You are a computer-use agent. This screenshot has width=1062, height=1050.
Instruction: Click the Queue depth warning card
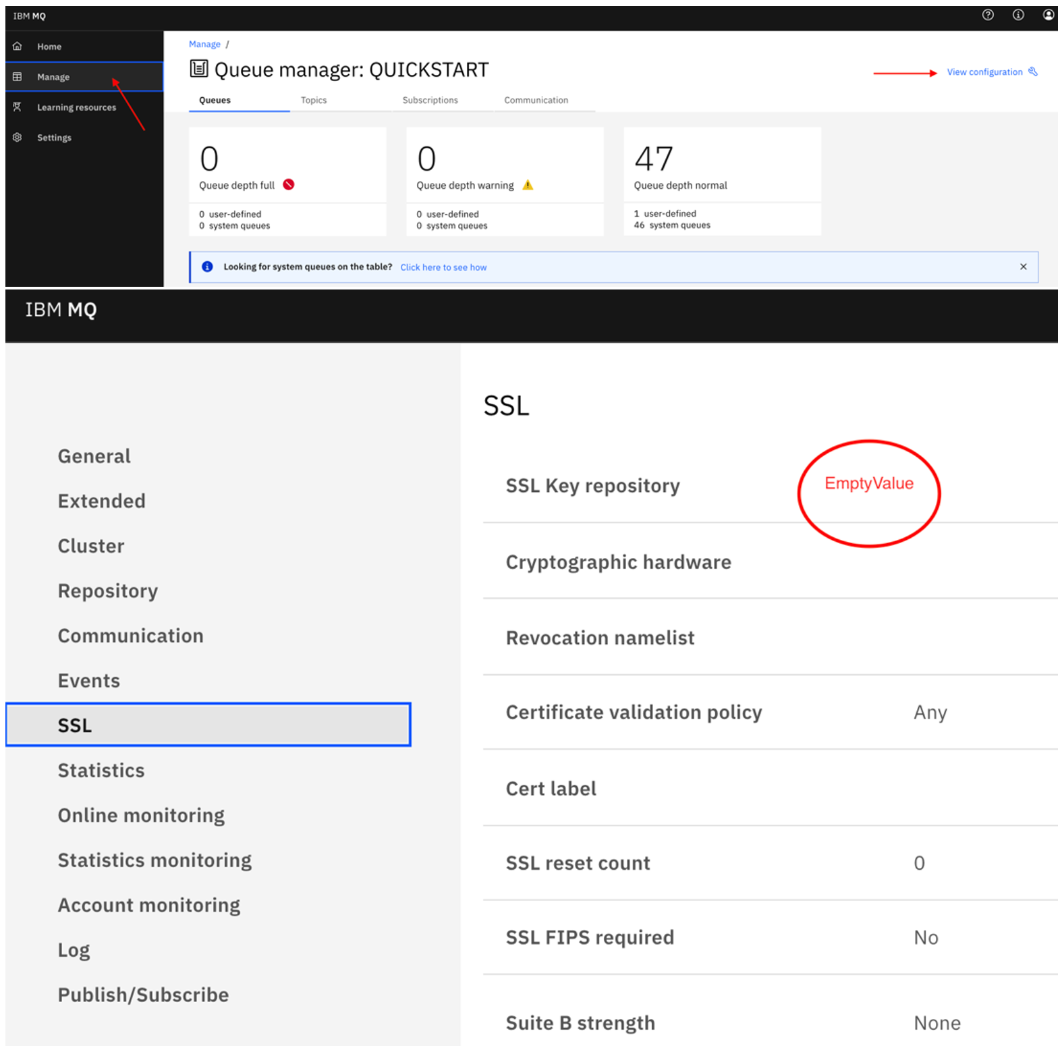click(505, 182)
